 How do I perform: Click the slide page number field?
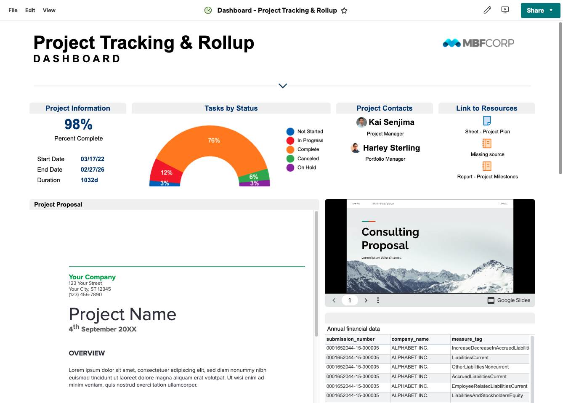point(350,300)
